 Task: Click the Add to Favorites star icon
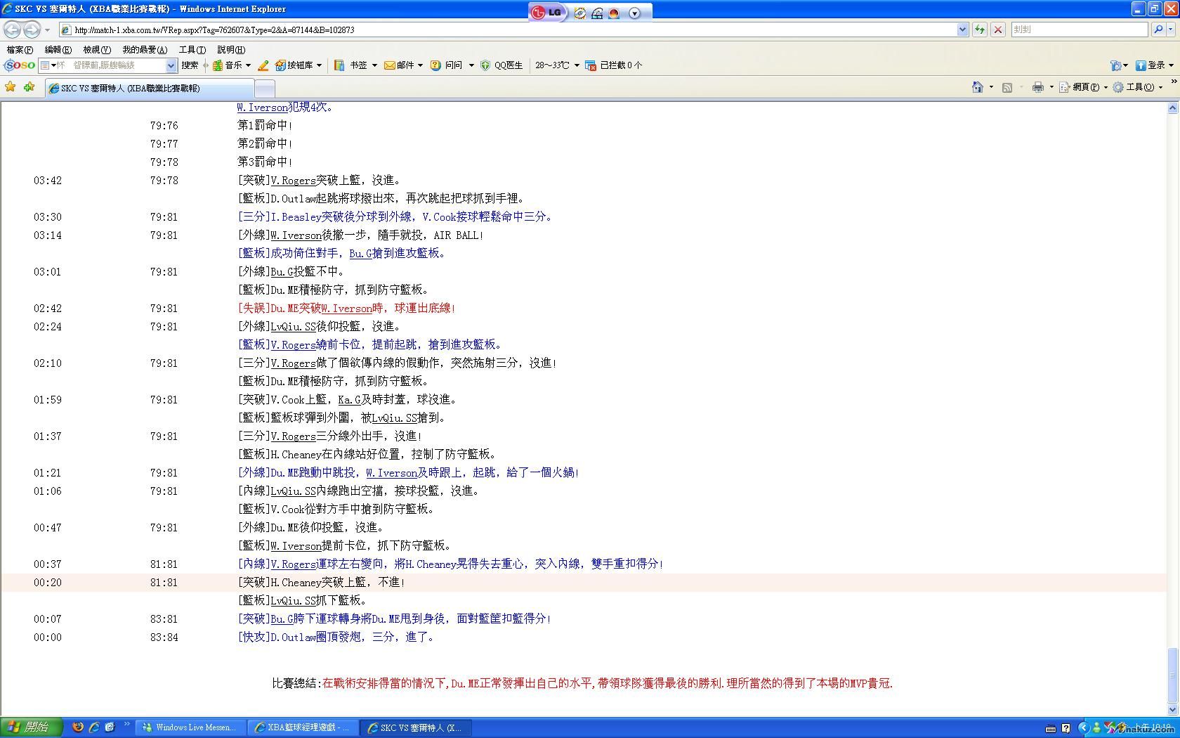pyautogui.click(x=29, y=86)
